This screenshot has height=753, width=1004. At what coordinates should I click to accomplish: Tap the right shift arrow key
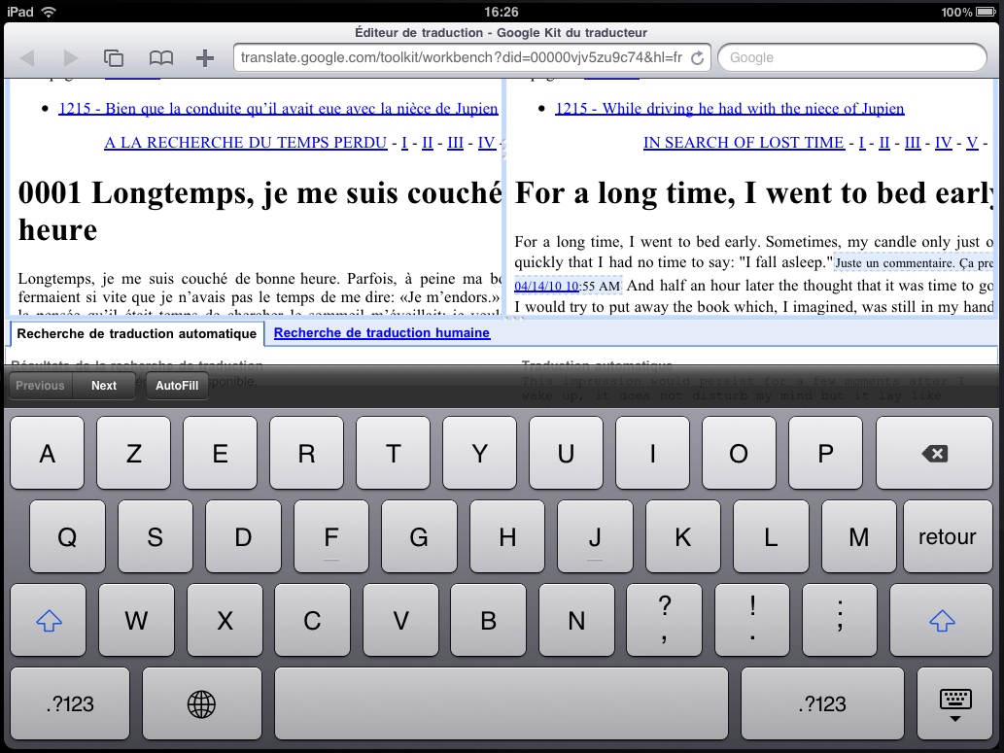click(x=941, y=620)
